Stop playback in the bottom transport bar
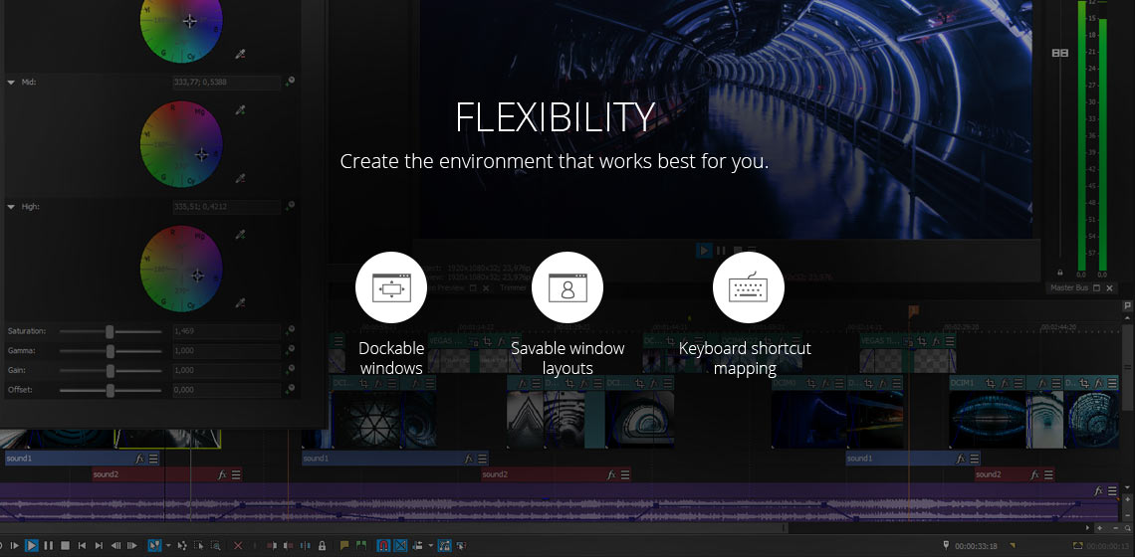The height and width of the screenshot is (557, 1135). click(65, 545)
